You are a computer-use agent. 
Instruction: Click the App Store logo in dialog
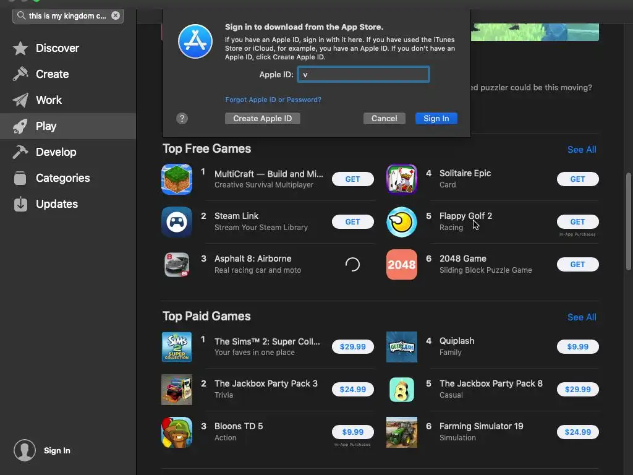click(195, 41)
